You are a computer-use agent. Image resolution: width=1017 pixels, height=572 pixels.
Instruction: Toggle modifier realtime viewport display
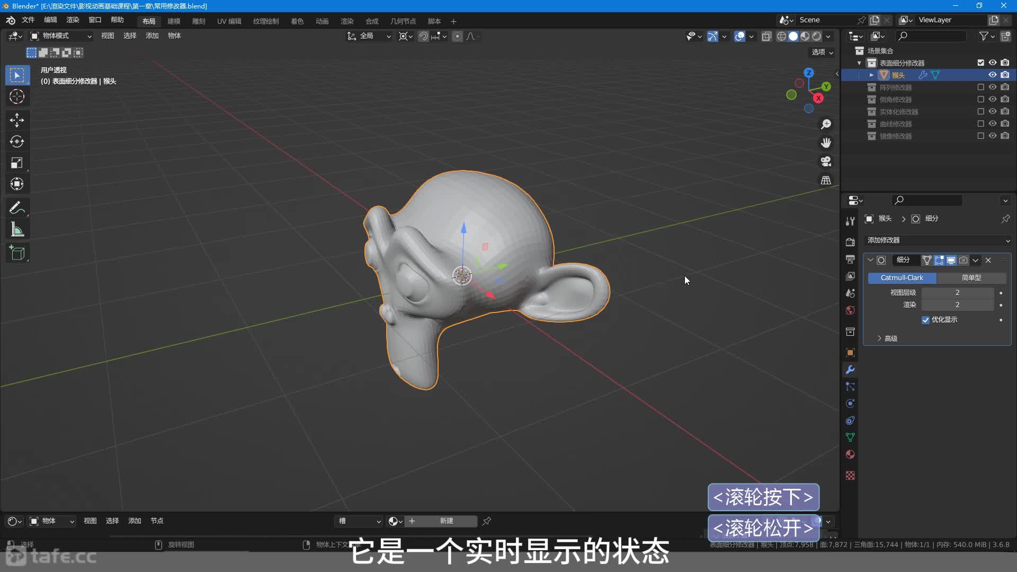click(951, 260)
